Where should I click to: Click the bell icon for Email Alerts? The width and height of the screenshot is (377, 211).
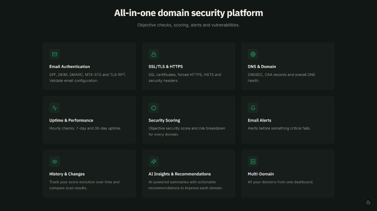[253, 108]
